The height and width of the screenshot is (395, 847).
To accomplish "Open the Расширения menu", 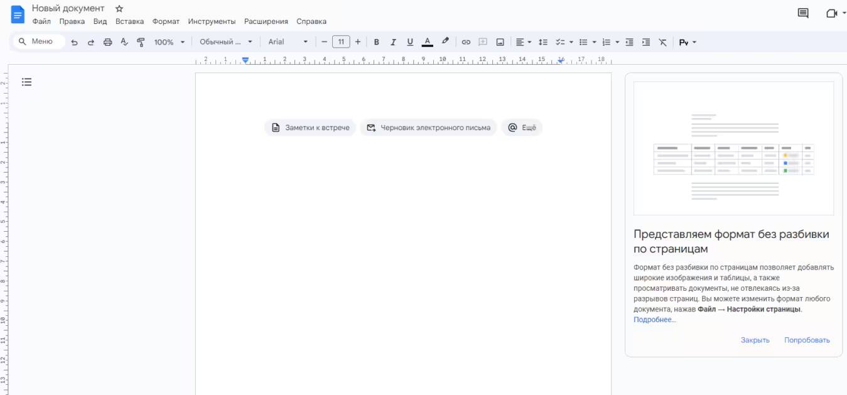I will (x=266, y=21).
